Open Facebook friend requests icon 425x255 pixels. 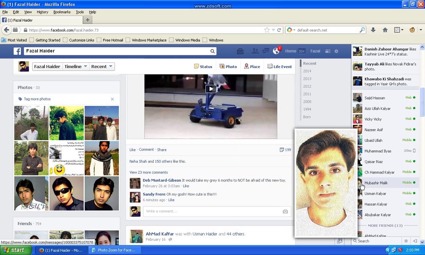(x=255, y=51)
